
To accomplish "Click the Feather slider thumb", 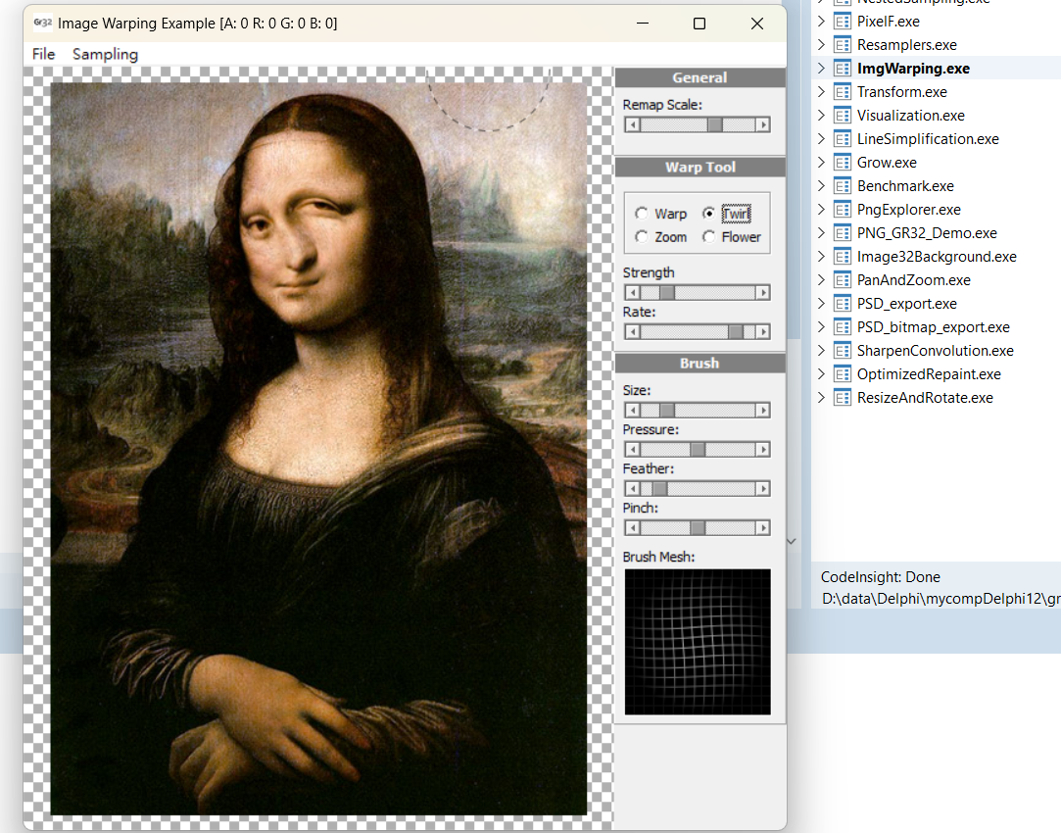I will pyautogui.click(x=659, y=489).
